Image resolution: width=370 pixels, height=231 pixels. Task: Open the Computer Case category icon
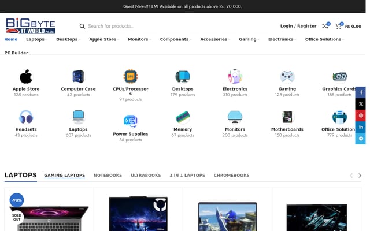click(x=78, y=76)
